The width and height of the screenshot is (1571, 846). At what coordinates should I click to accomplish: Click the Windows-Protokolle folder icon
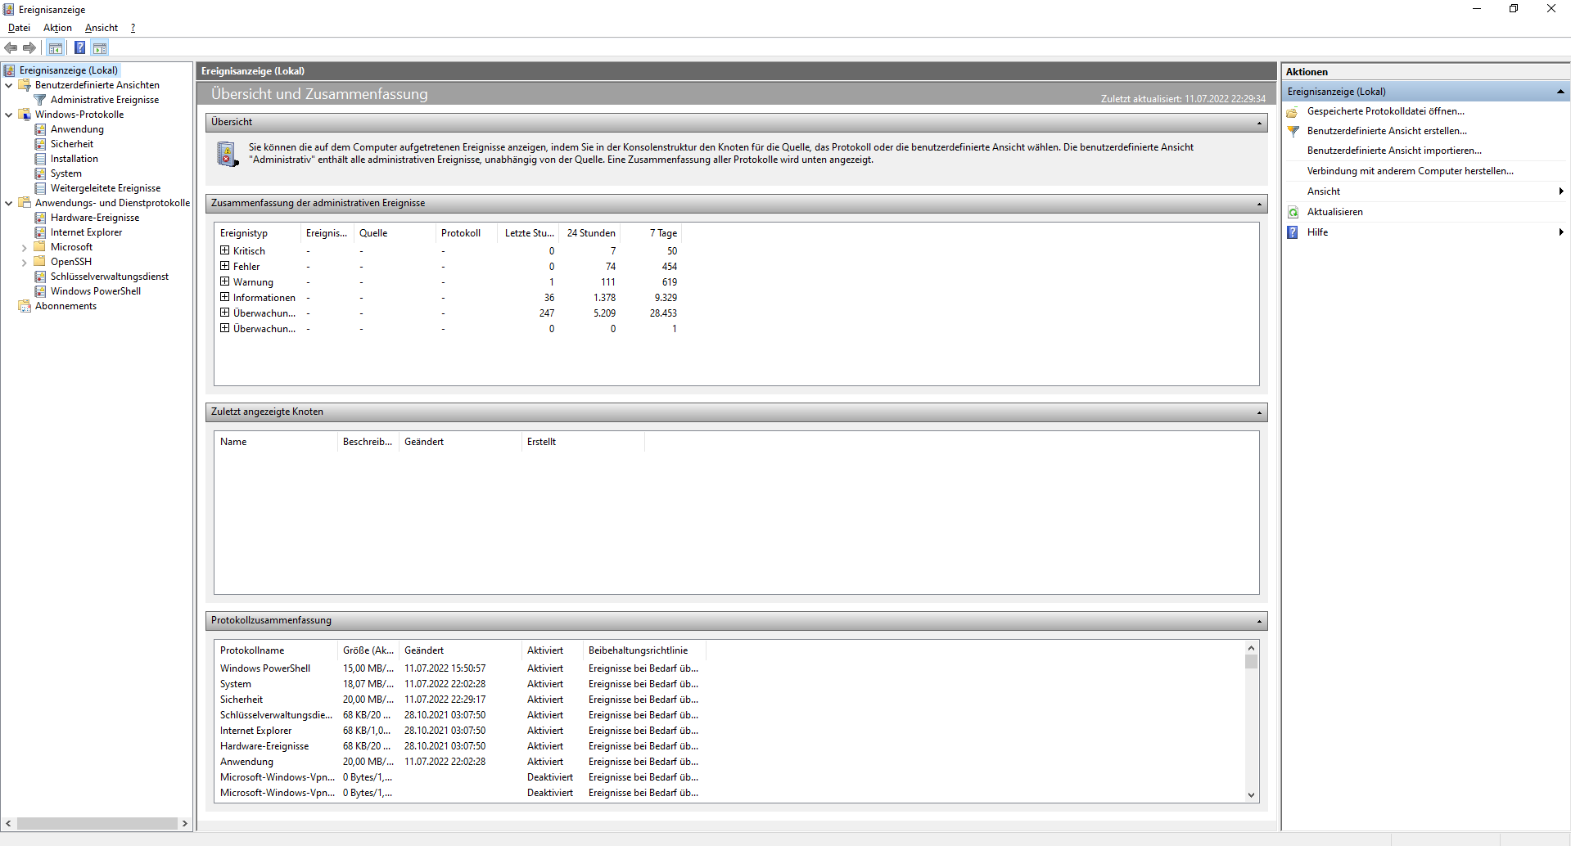[x=25, y=115]
